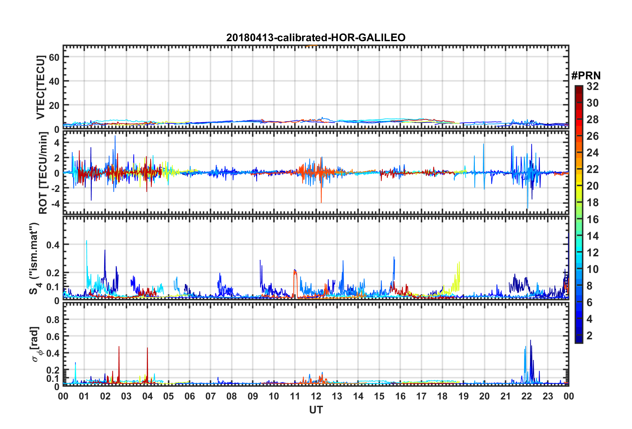This screenshot has width=632, height=429.
Task: Pick dark red at colorbar value 32
Action: click(x=579, y=88)
